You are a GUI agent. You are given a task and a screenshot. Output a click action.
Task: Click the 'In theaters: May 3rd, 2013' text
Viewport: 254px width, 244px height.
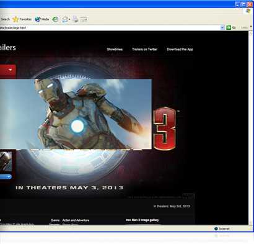(x=172, y=206)
